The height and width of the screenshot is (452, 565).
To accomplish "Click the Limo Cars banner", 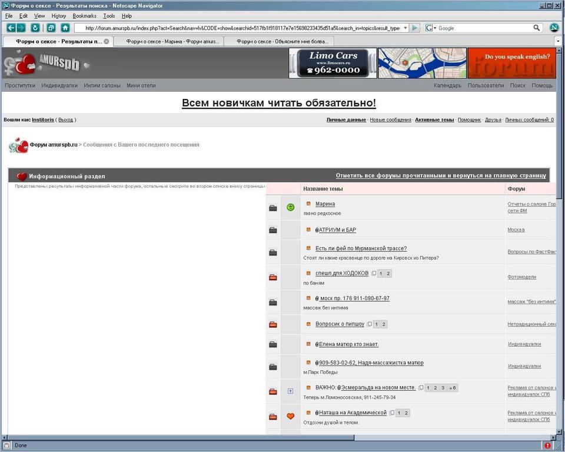I will [x=333, y=63].
